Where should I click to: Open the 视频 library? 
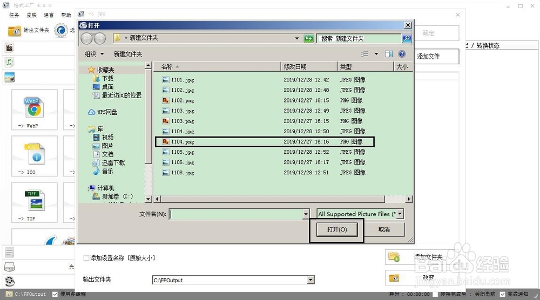click(x=103, y=137)
